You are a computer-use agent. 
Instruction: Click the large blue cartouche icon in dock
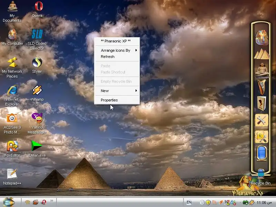[262, 153]
